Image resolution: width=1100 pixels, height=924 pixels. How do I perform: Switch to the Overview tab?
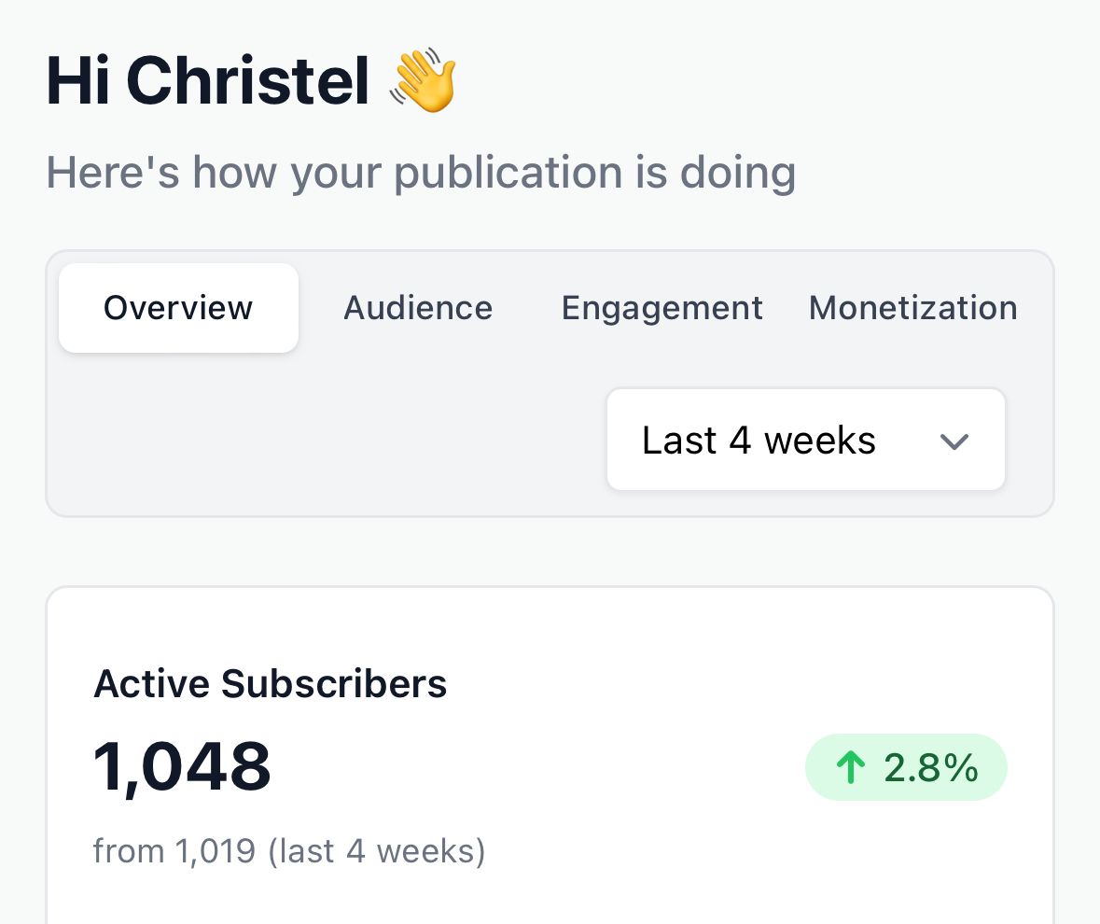click(178, 308)
